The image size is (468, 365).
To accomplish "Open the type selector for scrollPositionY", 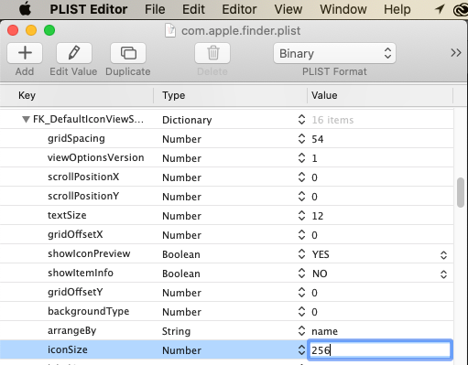I will 301,197.
